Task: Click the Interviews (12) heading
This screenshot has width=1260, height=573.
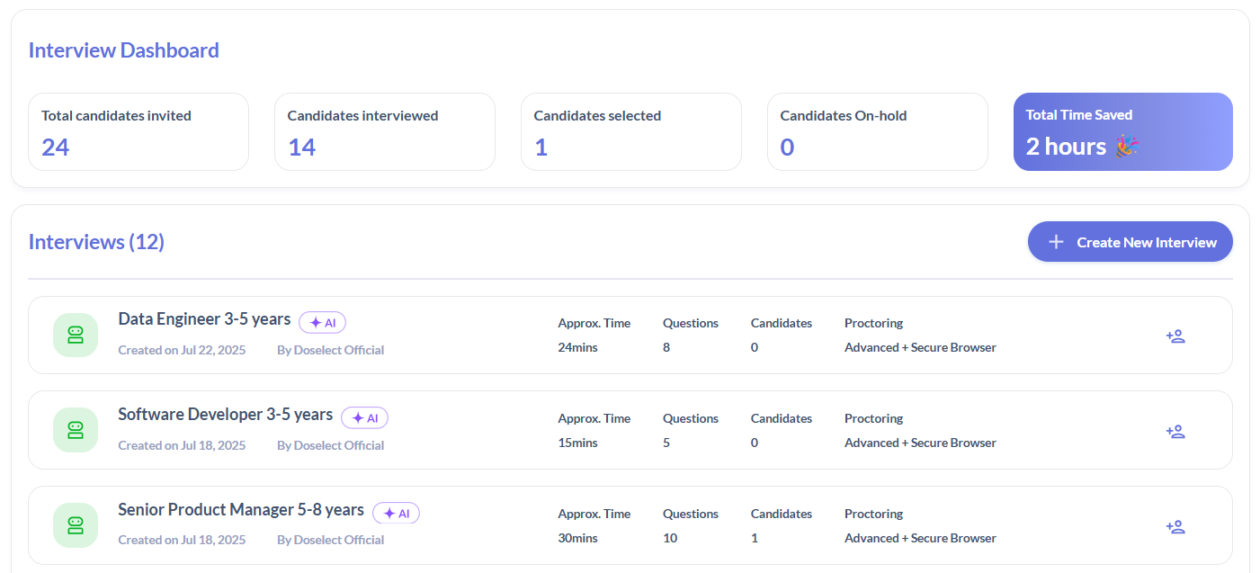Action: [x=96, y=242]
